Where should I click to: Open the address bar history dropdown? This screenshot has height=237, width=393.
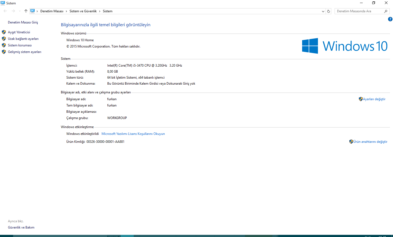(x=323, y=11)
